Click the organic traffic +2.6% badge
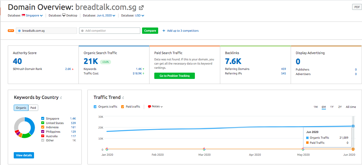 coord(106,62)
